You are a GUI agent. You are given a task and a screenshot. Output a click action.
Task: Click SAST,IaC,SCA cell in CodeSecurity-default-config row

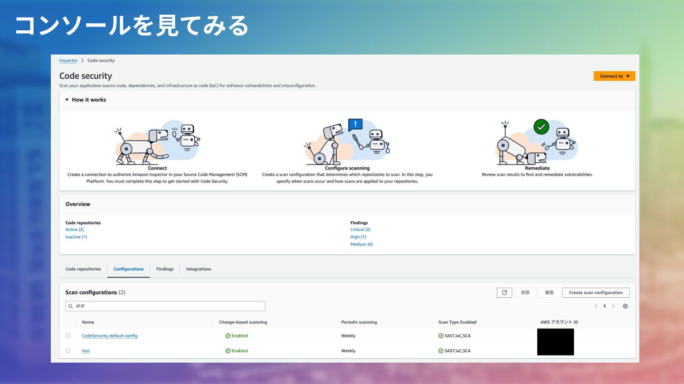click(455, 336)
